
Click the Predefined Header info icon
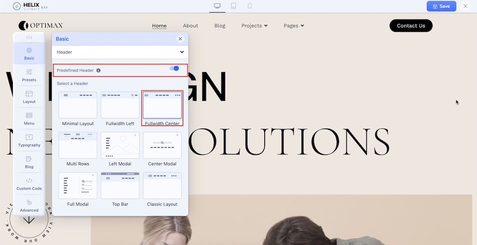point(98,71)
